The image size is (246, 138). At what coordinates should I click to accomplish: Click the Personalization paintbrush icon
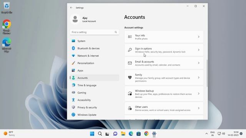(x=73, y=63)
